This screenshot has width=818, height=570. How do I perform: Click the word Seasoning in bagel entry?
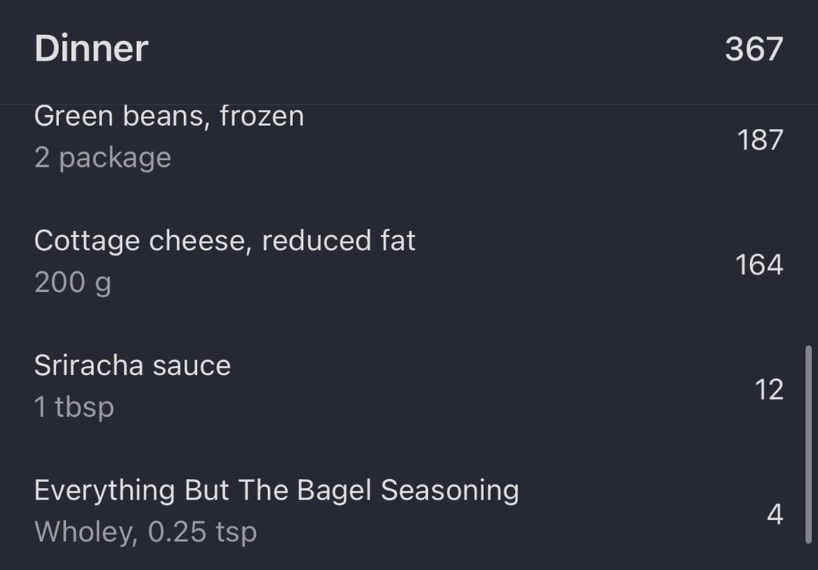[x=450, y=490]
